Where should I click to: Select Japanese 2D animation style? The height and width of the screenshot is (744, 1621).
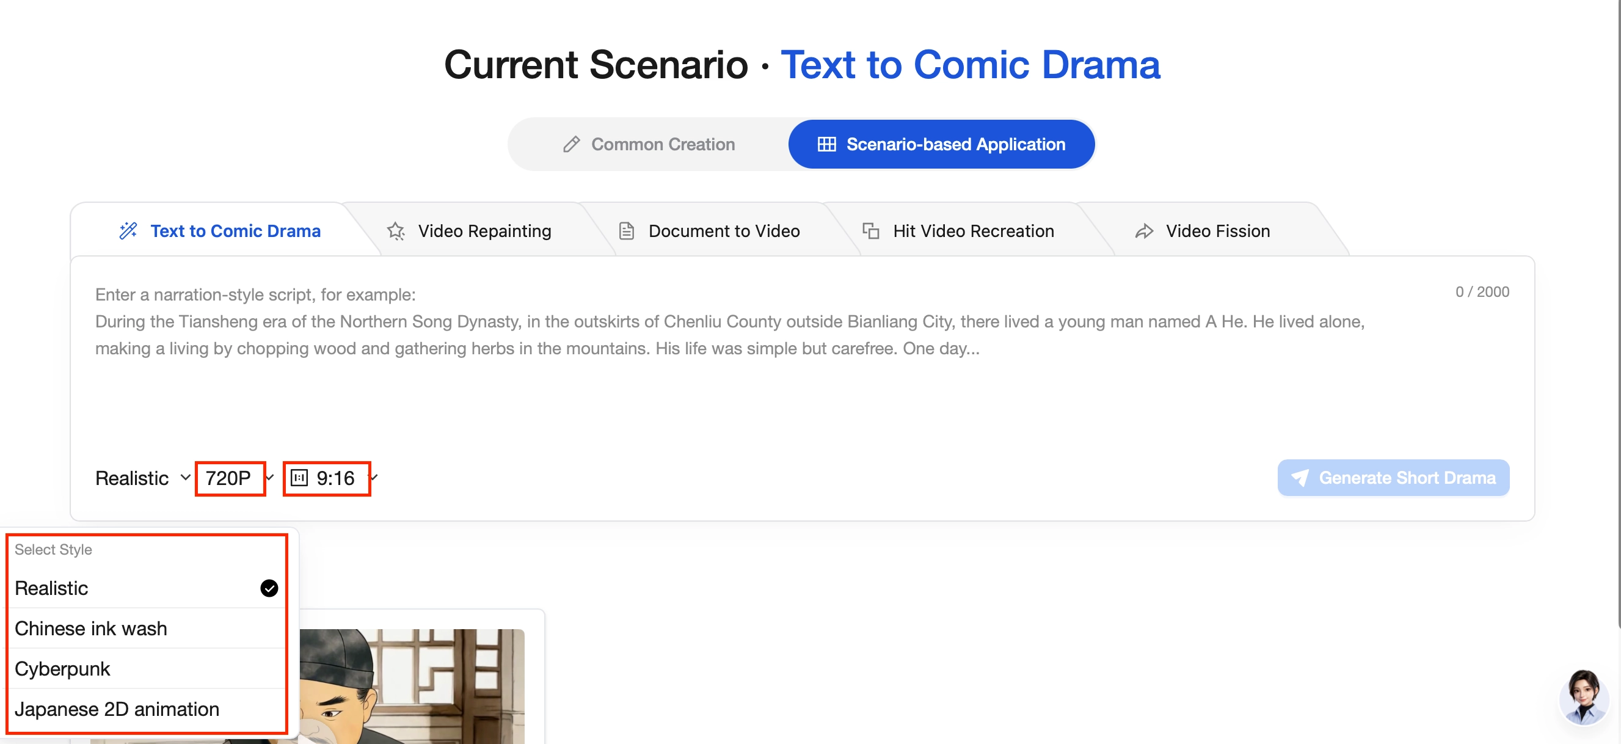pyautogui.click(x=147, y=709)
